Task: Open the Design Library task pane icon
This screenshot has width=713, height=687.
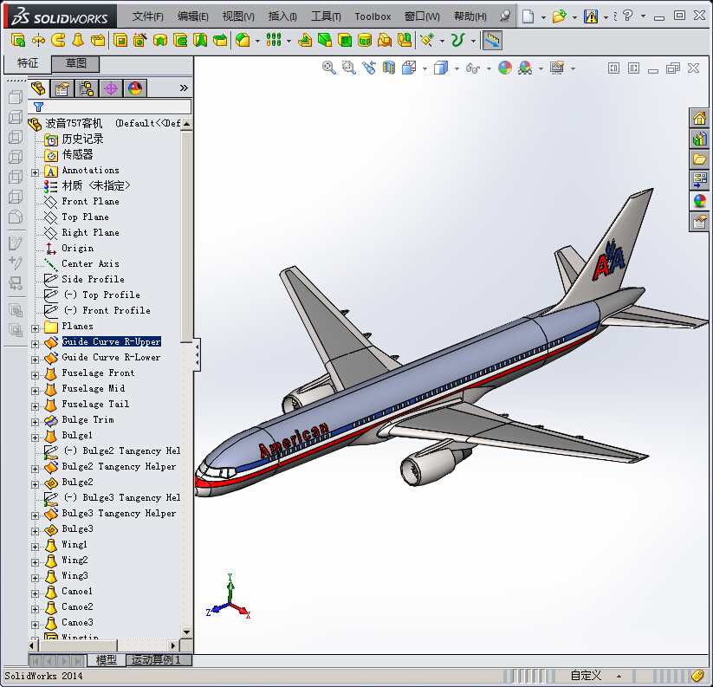Action: tap(699, 139)
